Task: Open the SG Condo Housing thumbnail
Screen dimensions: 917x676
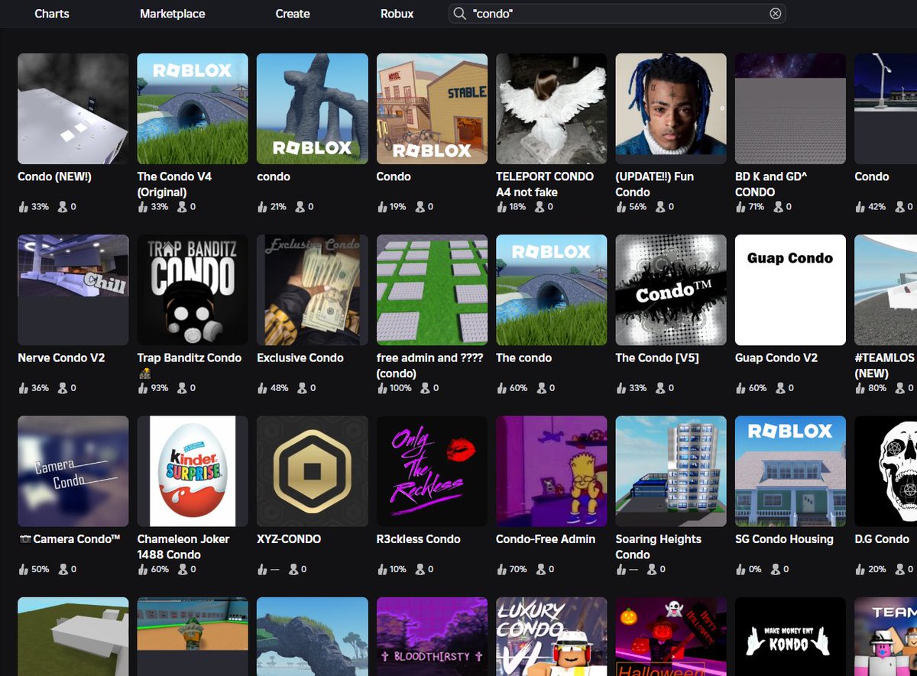Action: (x=791, y=471)
